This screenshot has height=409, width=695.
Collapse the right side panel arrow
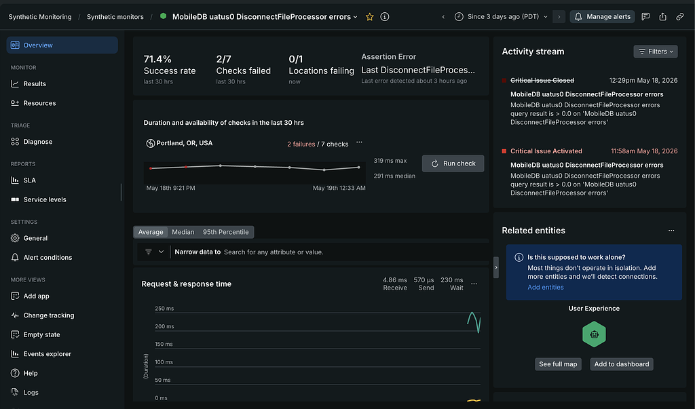click(496, 268)
